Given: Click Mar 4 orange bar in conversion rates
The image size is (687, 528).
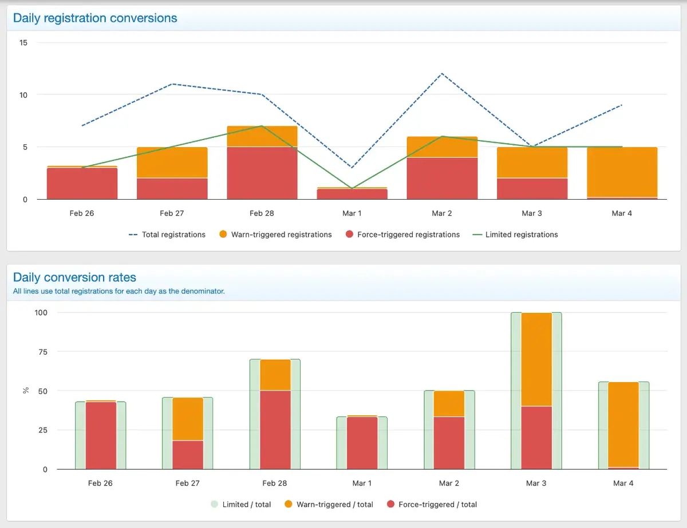Looking at the screenshot, I should [623, 424].
